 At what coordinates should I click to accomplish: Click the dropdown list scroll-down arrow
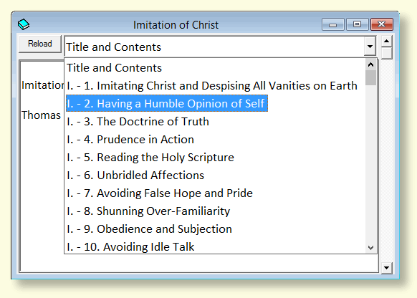[370, 248]
